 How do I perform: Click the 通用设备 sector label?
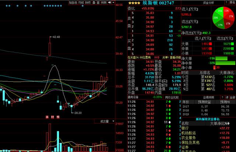[133, 97]
